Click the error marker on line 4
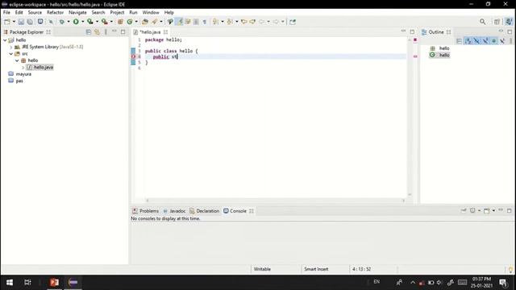 (x=133, y=56)
